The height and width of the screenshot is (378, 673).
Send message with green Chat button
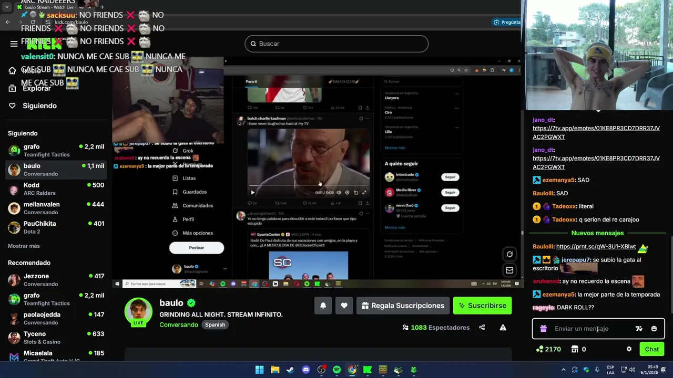pyautogui.click(x=652, y=349)
